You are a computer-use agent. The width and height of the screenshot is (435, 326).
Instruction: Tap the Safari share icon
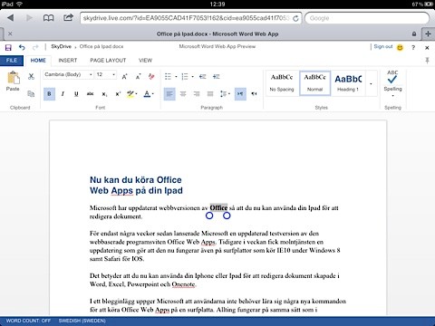pos(68,17)
